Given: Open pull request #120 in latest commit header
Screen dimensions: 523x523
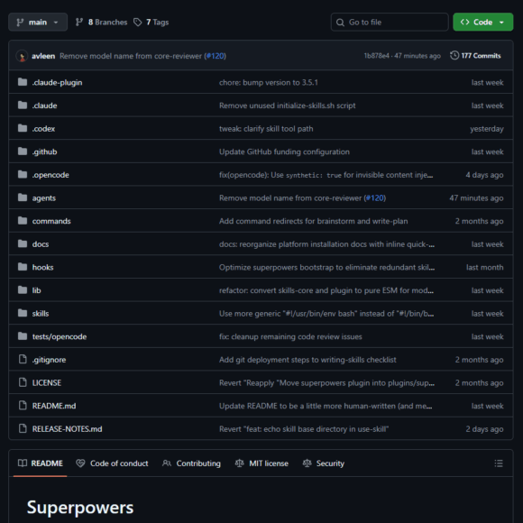Looking at the screenshot, I should (216, 56).
